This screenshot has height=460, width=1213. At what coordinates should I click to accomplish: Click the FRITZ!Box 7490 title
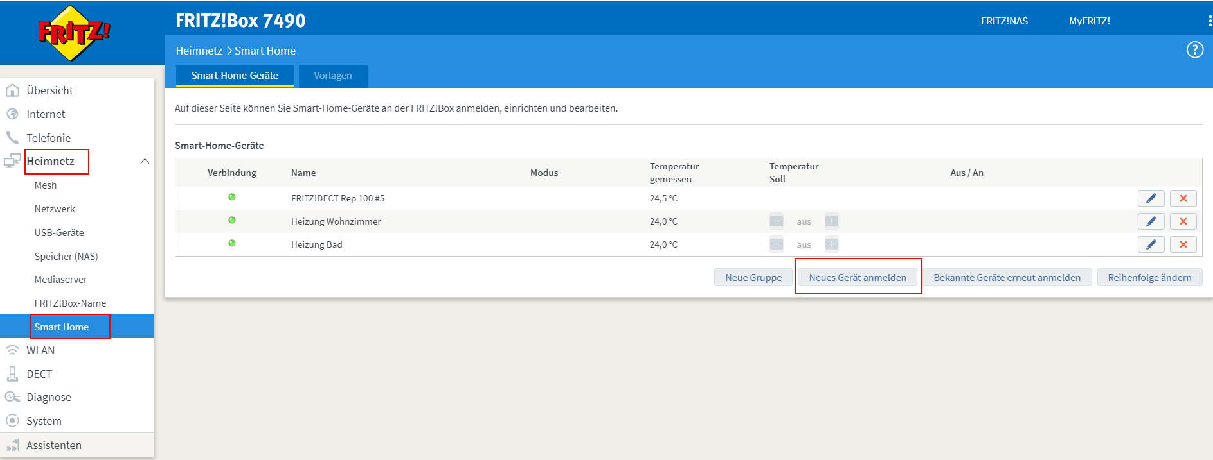click(x=240, y=21)
